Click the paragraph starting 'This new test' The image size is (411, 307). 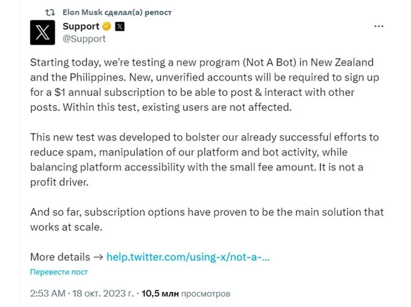point(204,159)
